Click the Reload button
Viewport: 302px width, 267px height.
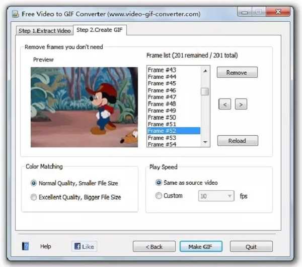tap(238, 141)
